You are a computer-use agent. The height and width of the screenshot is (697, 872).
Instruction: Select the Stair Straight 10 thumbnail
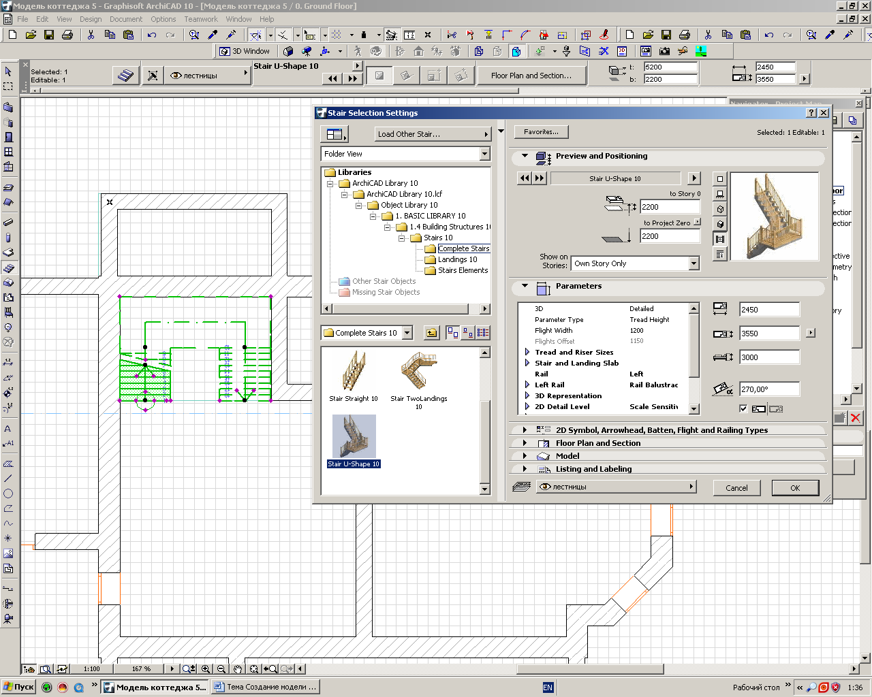[x=354, y=376]
